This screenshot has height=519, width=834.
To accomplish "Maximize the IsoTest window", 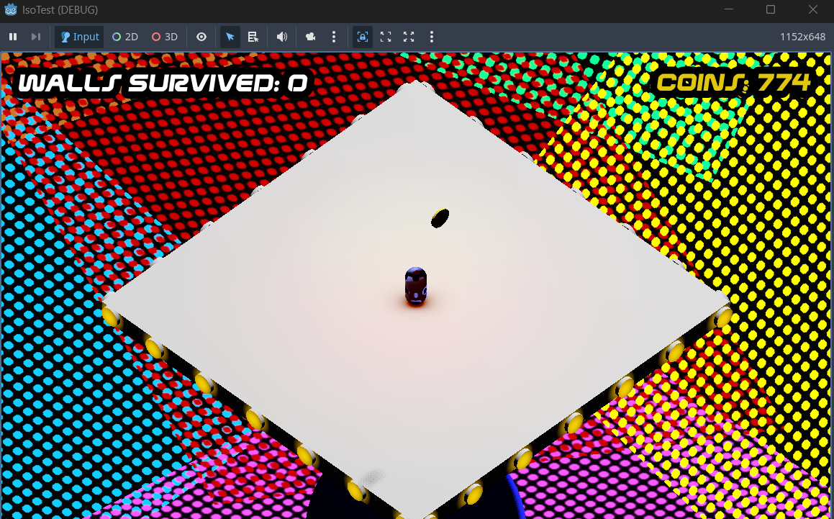I will [770, 9].
